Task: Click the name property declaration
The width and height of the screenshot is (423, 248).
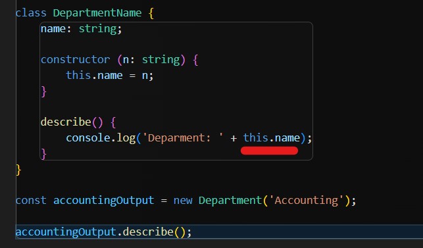Action: click(x=53, y=28)
